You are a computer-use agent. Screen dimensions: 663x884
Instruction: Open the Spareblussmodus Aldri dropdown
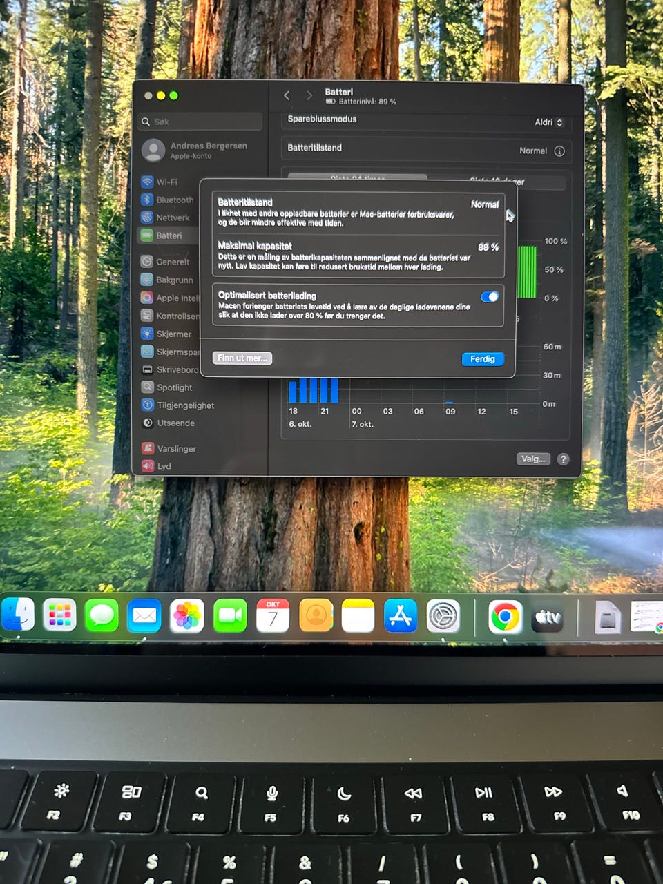pos(549,122)
